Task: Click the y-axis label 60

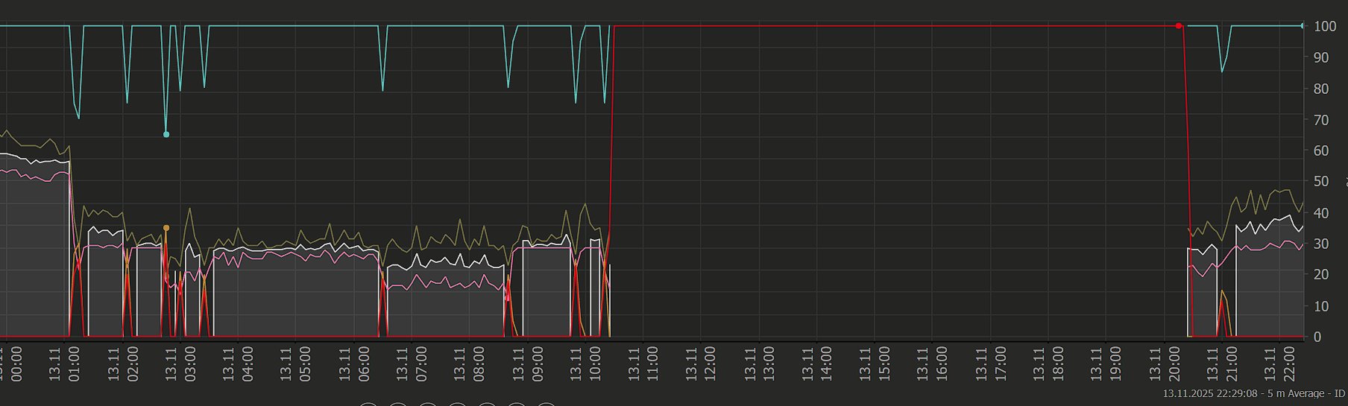Action: click(x=1321, y=150)
